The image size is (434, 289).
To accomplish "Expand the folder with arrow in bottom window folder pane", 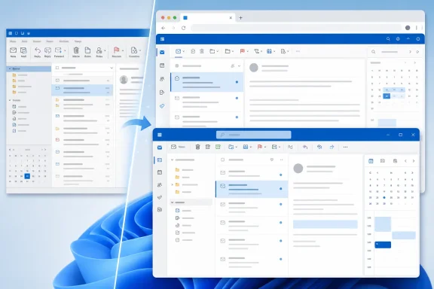I will point(172,184).
